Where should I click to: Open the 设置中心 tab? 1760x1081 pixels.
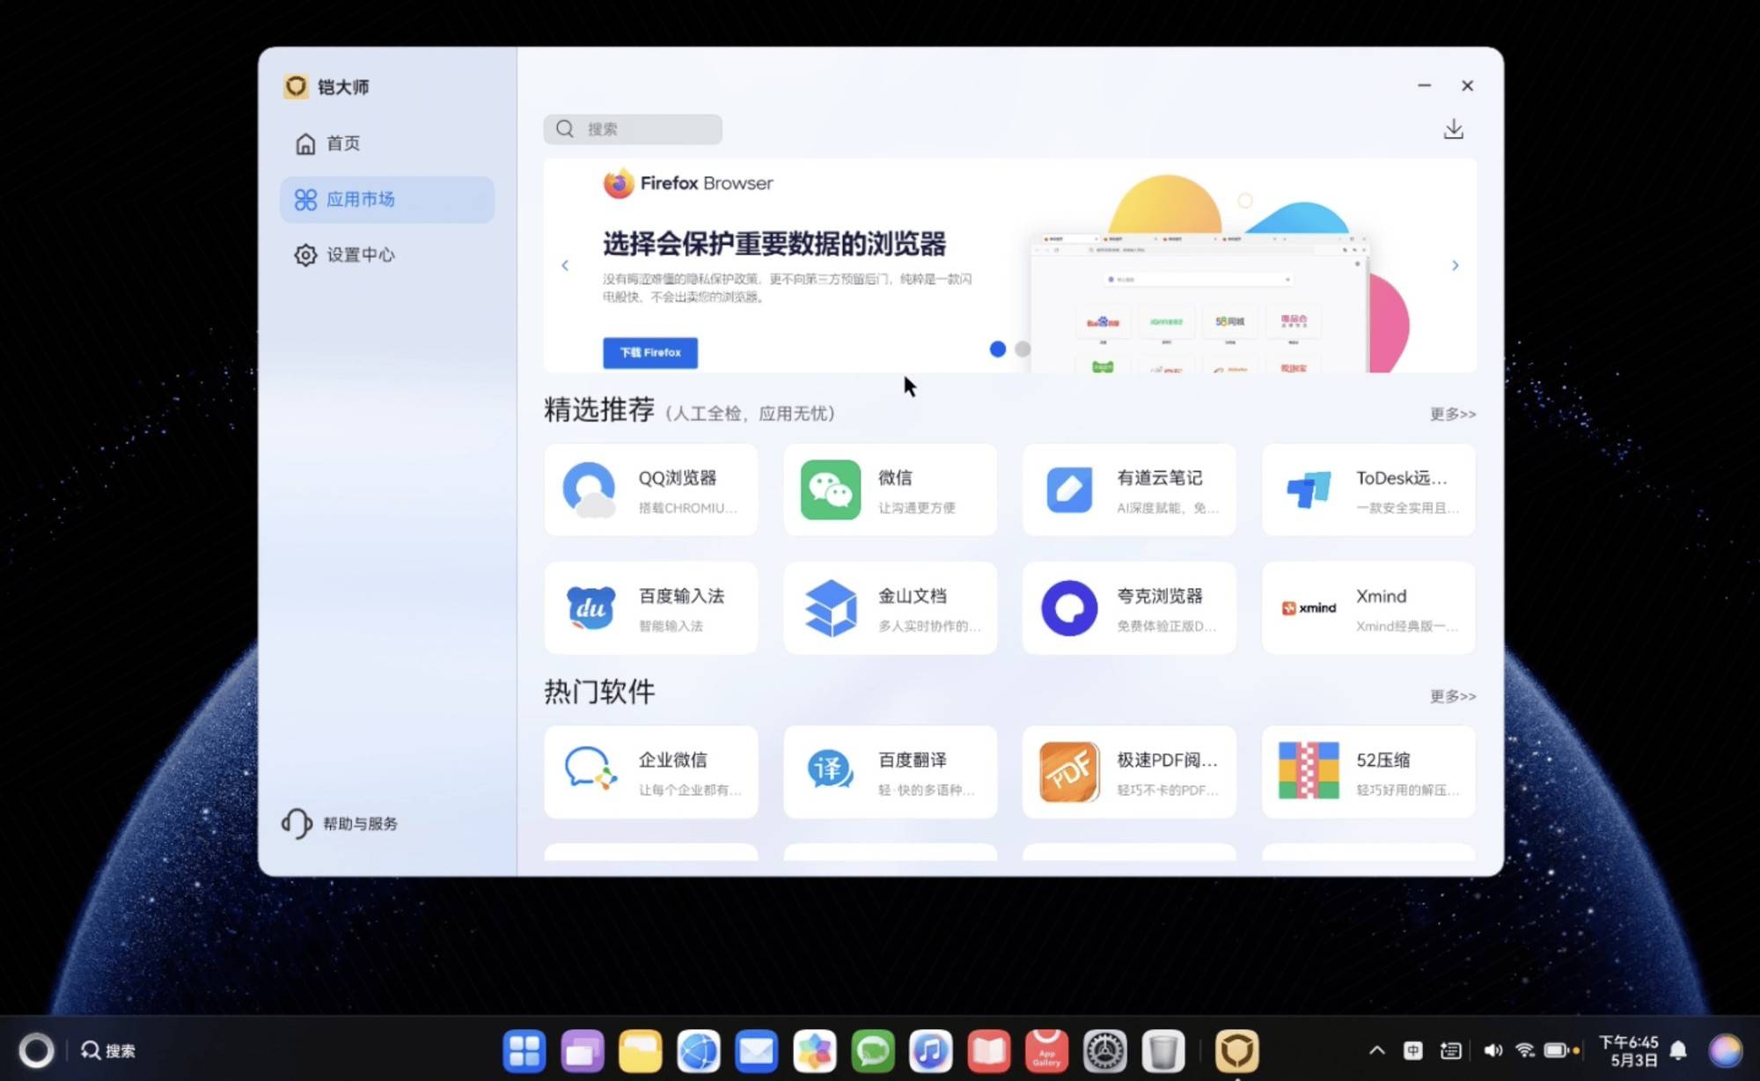pyautogui.click(x=387, y=255)
